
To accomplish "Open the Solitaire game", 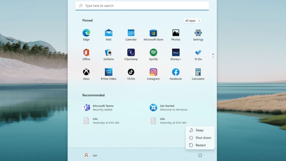I will click(109, 54).
